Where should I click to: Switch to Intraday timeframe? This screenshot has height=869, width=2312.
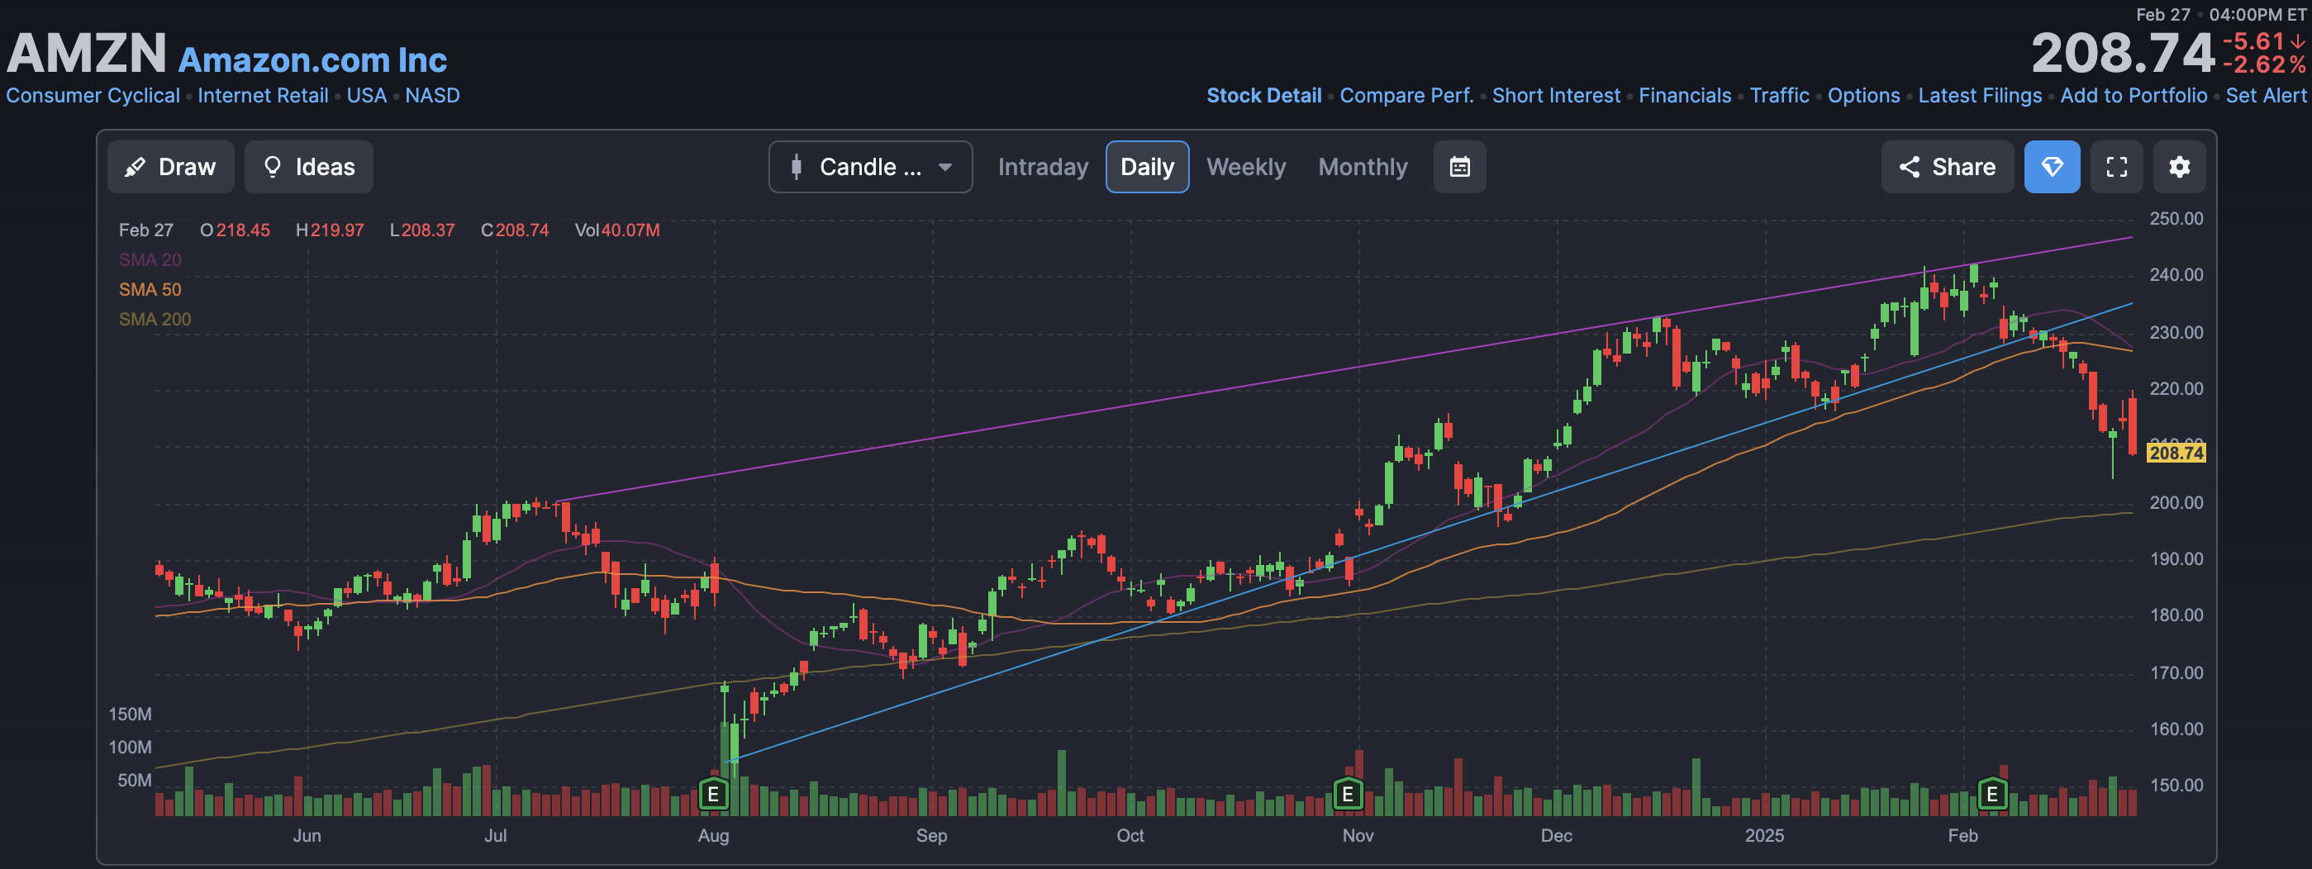click(1043, 167)
